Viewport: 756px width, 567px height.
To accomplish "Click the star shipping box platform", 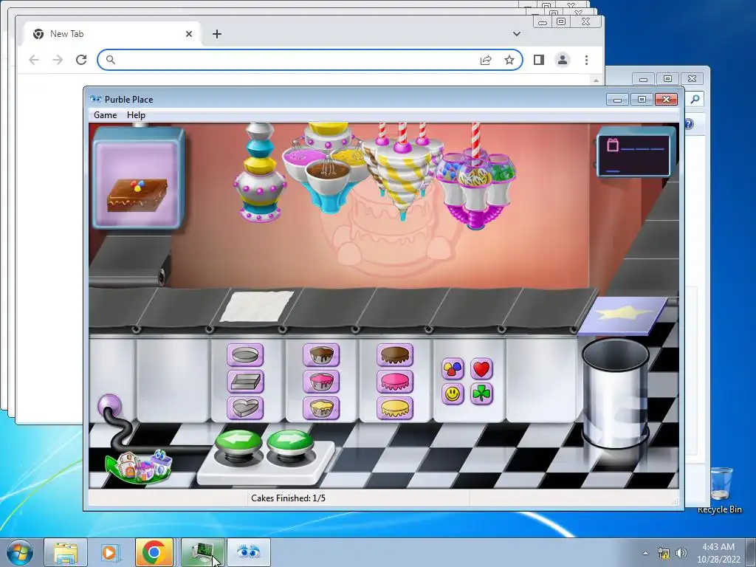I will coord(623,315).
